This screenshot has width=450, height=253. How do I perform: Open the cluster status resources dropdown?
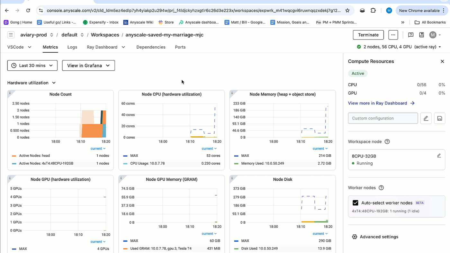[x=399, y=47]
